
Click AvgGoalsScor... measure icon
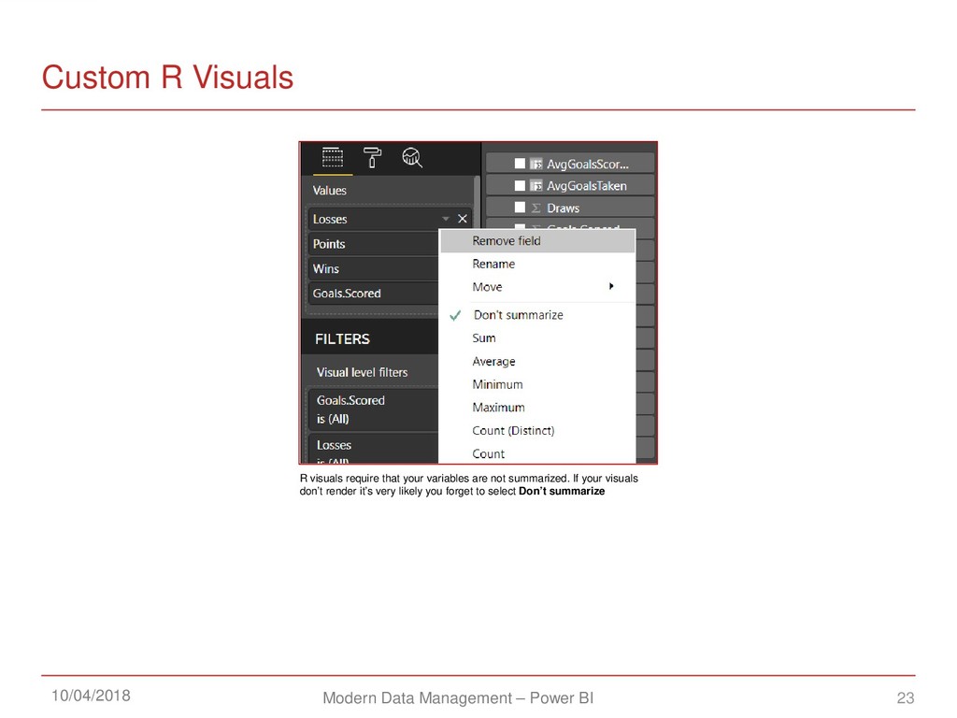536,164
